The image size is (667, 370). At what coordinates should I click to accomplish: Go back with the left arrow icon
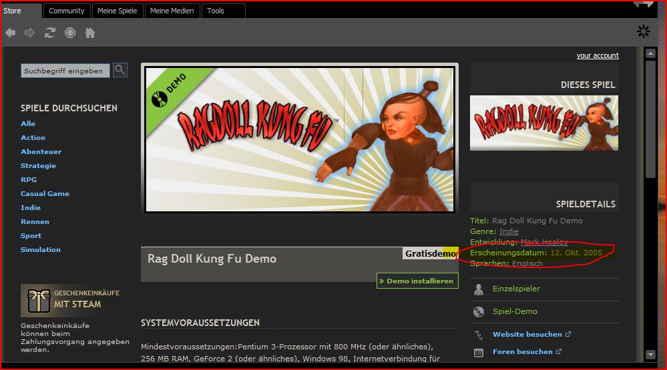pos(11,33)
